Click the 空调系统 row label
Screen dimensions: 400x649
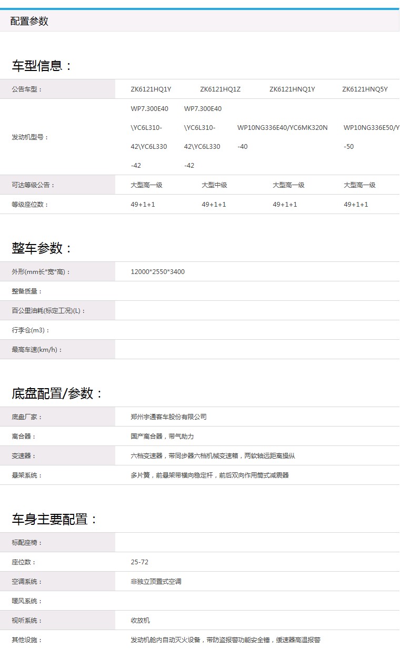[27, 582]
